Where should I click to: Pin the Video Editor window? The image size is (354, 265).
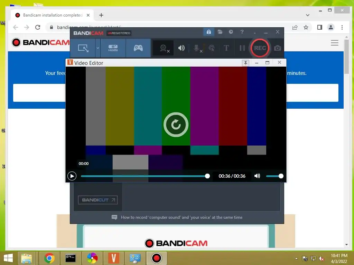245,63
